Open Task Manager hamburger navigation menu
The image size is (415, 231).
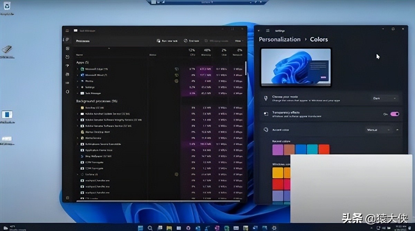tap(67, 31)
